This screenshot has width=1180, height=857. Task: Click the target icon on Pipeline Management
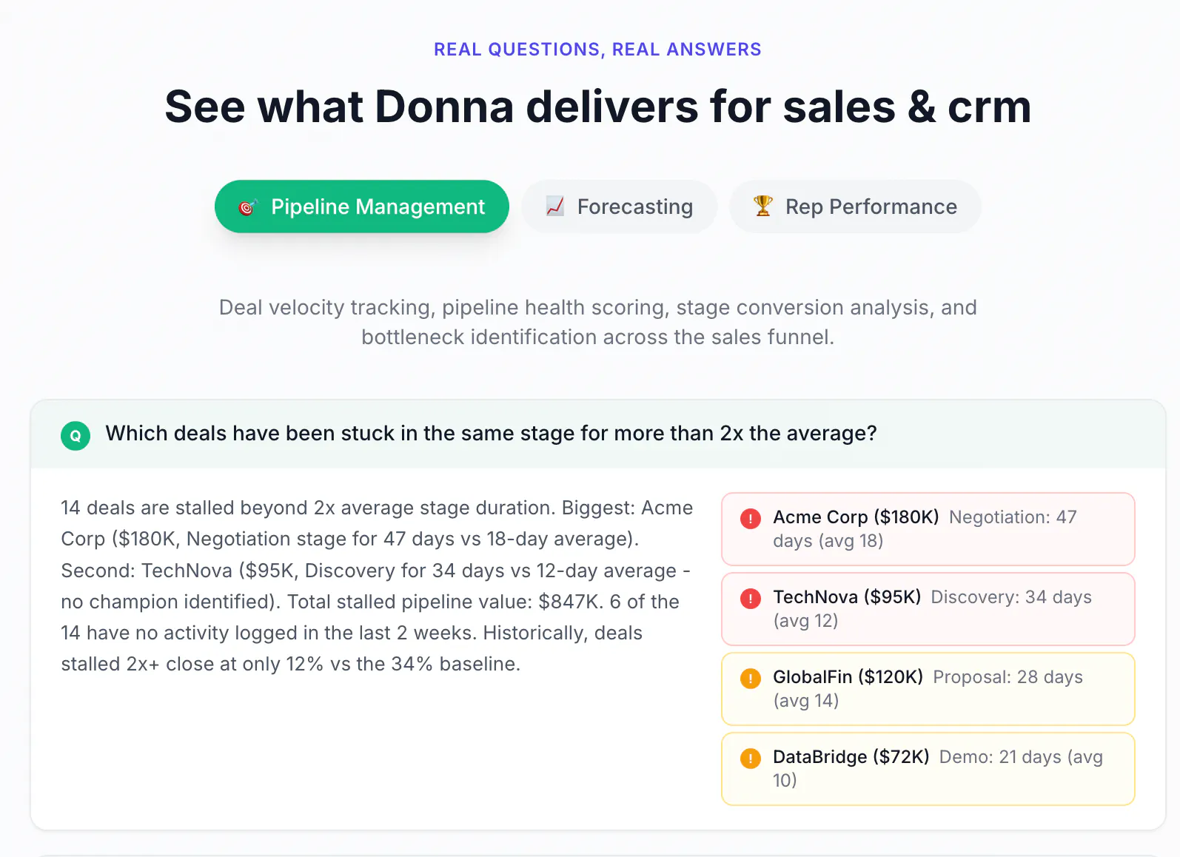pos(247,207)
